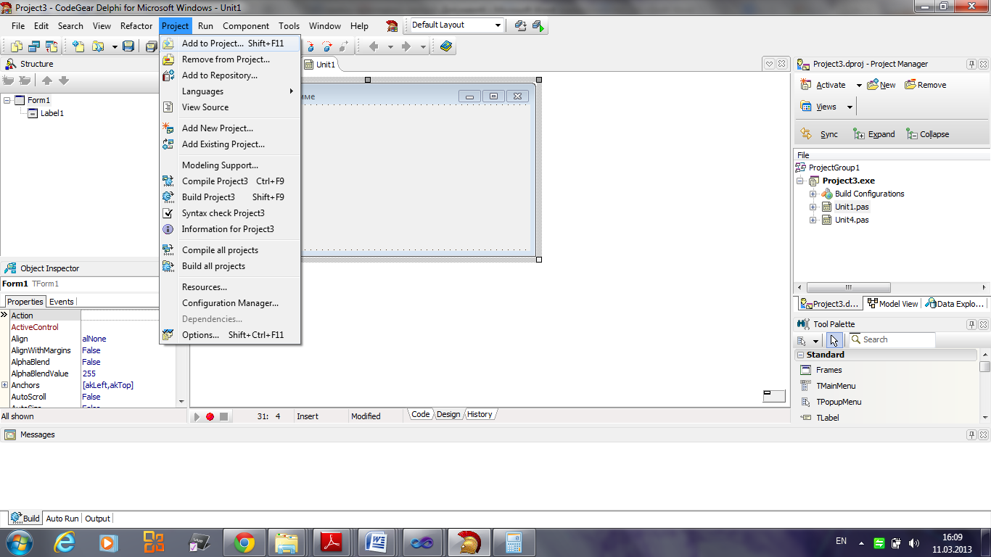Click the Structure panel move-down arrow icon
991x557 pixels.
64,81
